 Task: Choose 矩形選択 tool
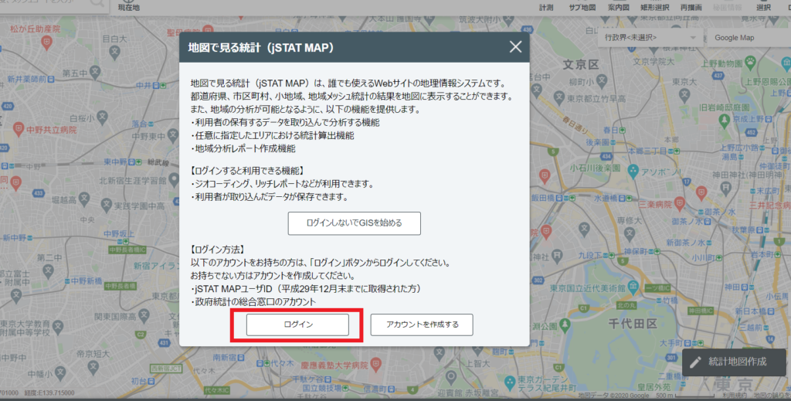coord(655,7)
